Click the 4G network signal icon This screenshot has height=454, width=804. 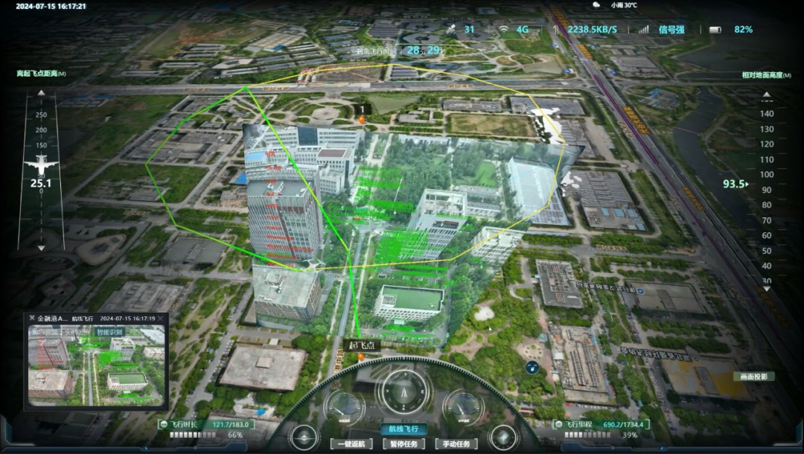(x=503, y=30)
